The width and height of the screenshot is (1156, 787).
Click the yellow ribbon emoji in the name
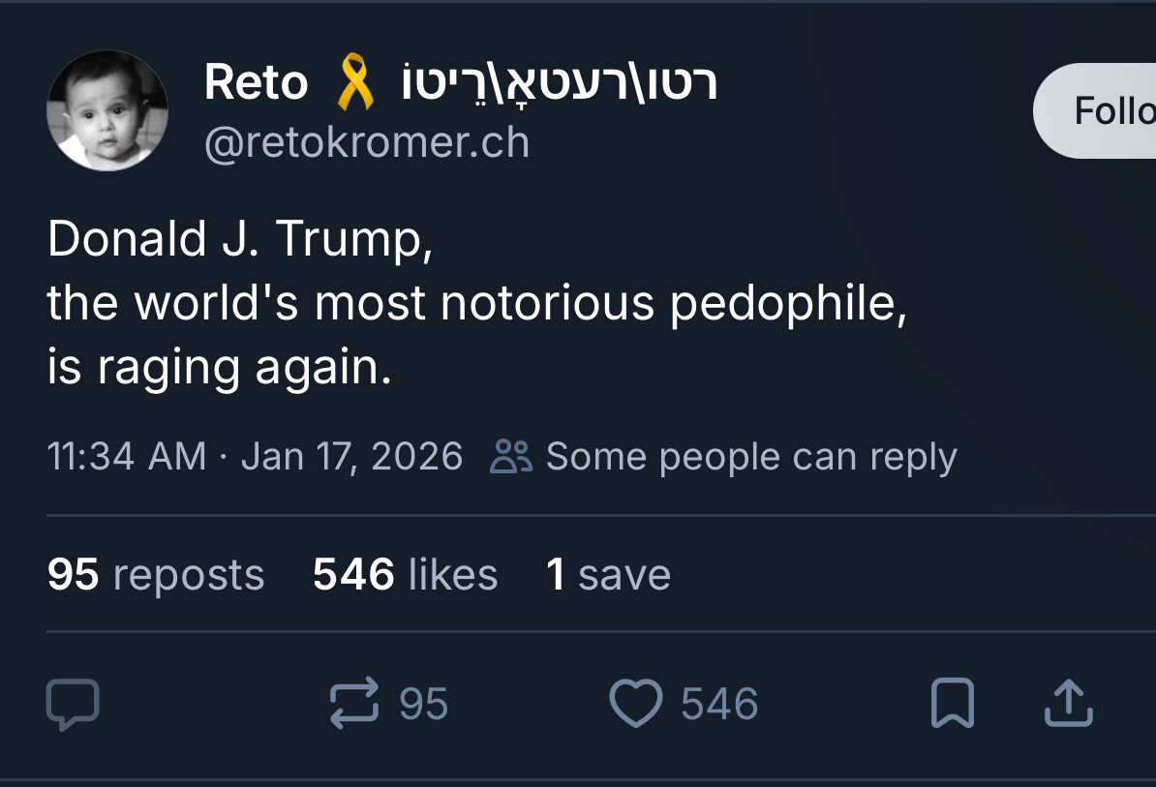point(355,83)
